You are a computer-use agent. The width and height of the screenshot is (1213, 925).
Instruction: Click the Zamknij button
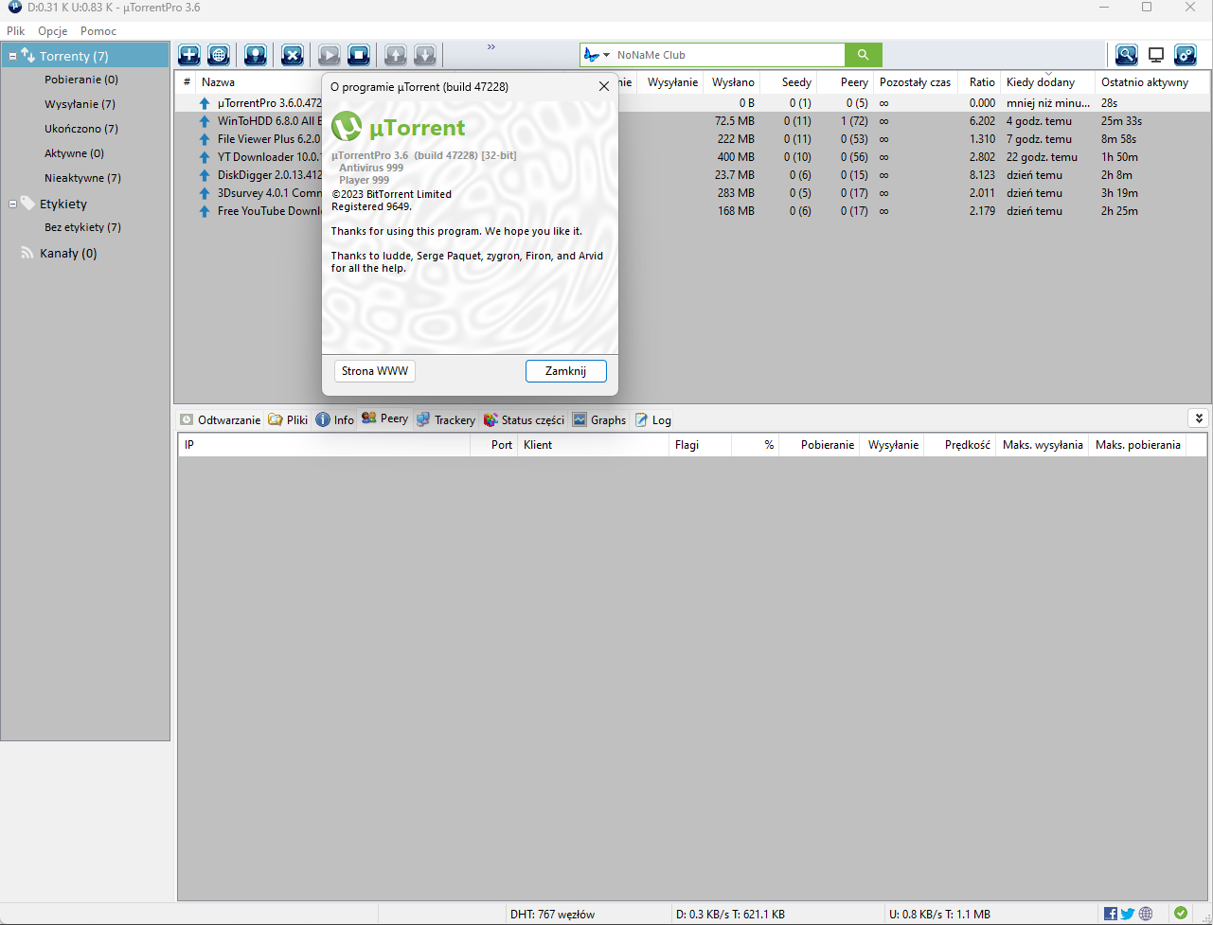pos(566,371)
